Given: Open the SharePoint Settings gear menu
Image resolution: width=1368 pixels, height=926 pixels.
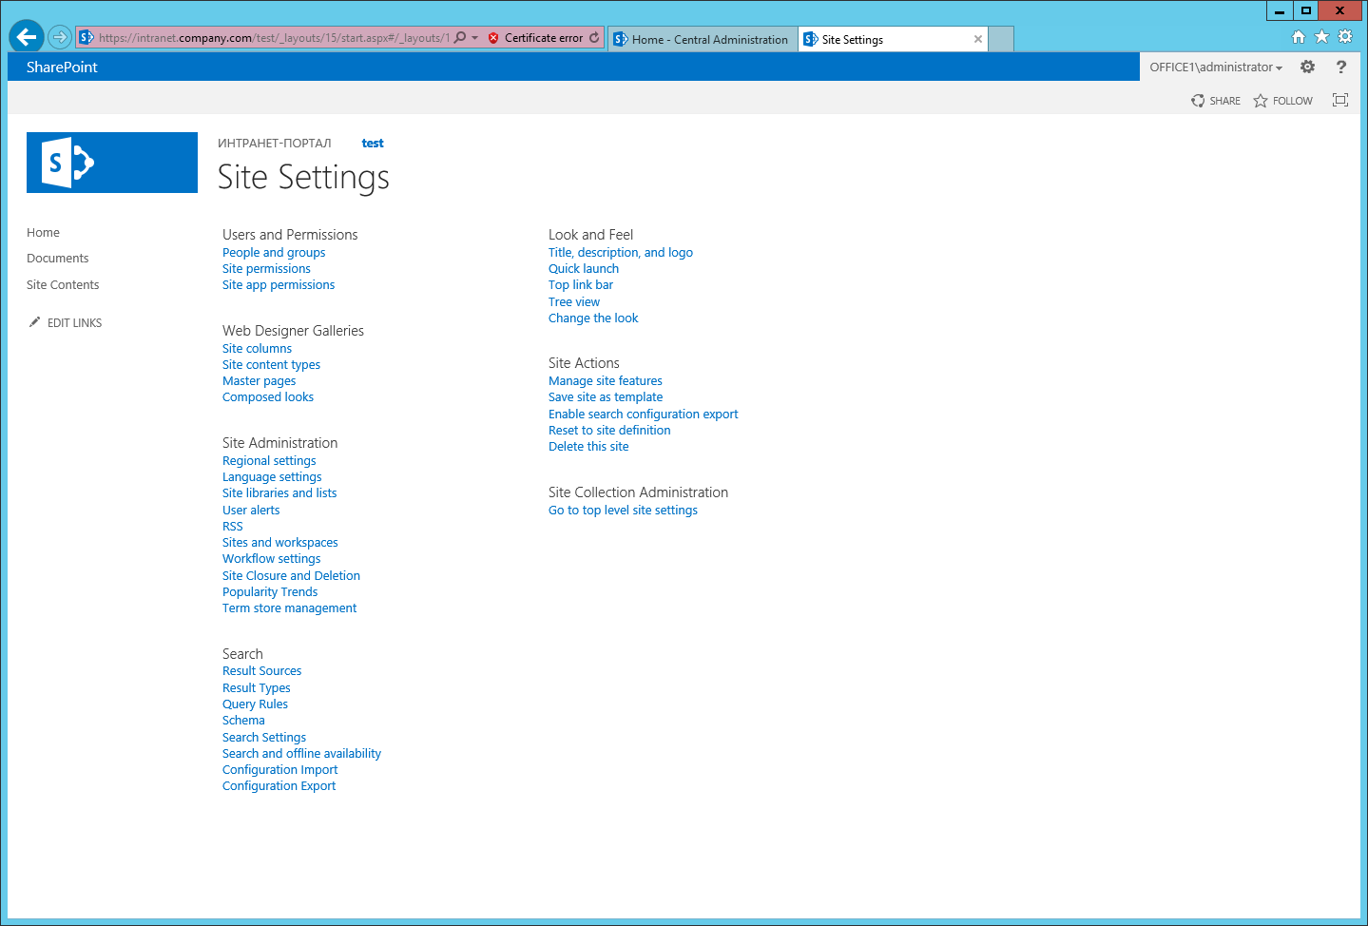Looking at the screenshot, I should click(1308, 67).
